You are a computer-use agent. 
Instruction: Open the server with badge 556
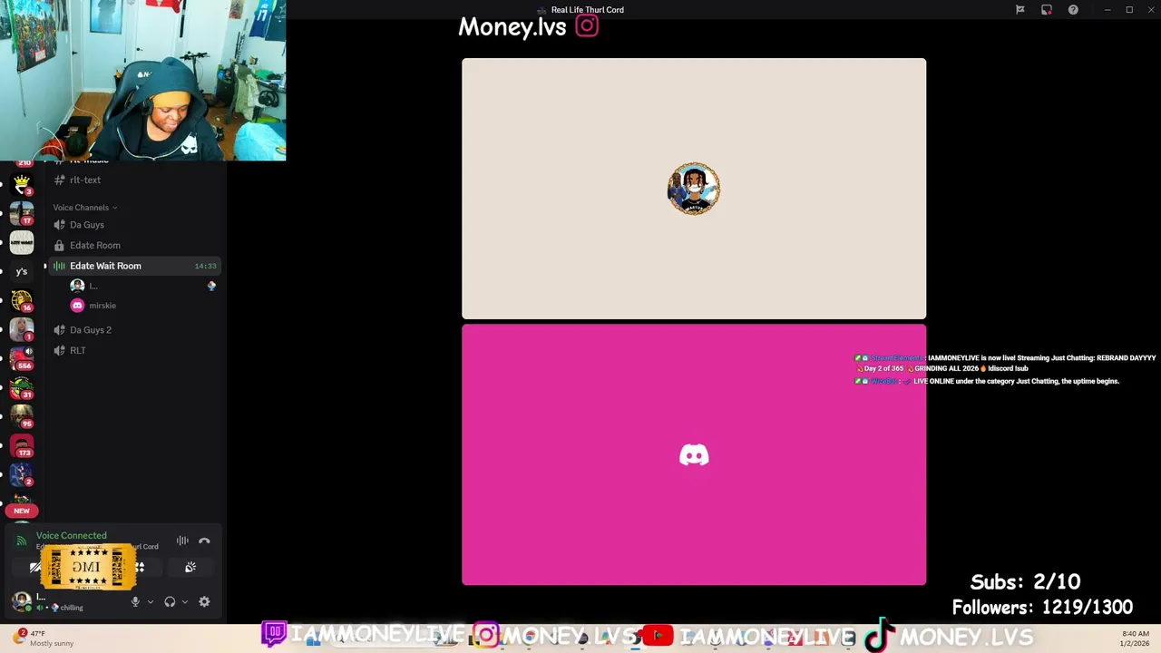pos(22,358)
